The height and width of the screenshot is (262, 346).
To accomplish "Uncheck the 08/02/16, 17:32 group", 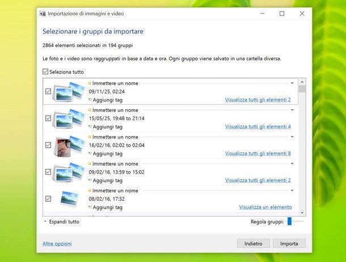I will pos(48,199).
